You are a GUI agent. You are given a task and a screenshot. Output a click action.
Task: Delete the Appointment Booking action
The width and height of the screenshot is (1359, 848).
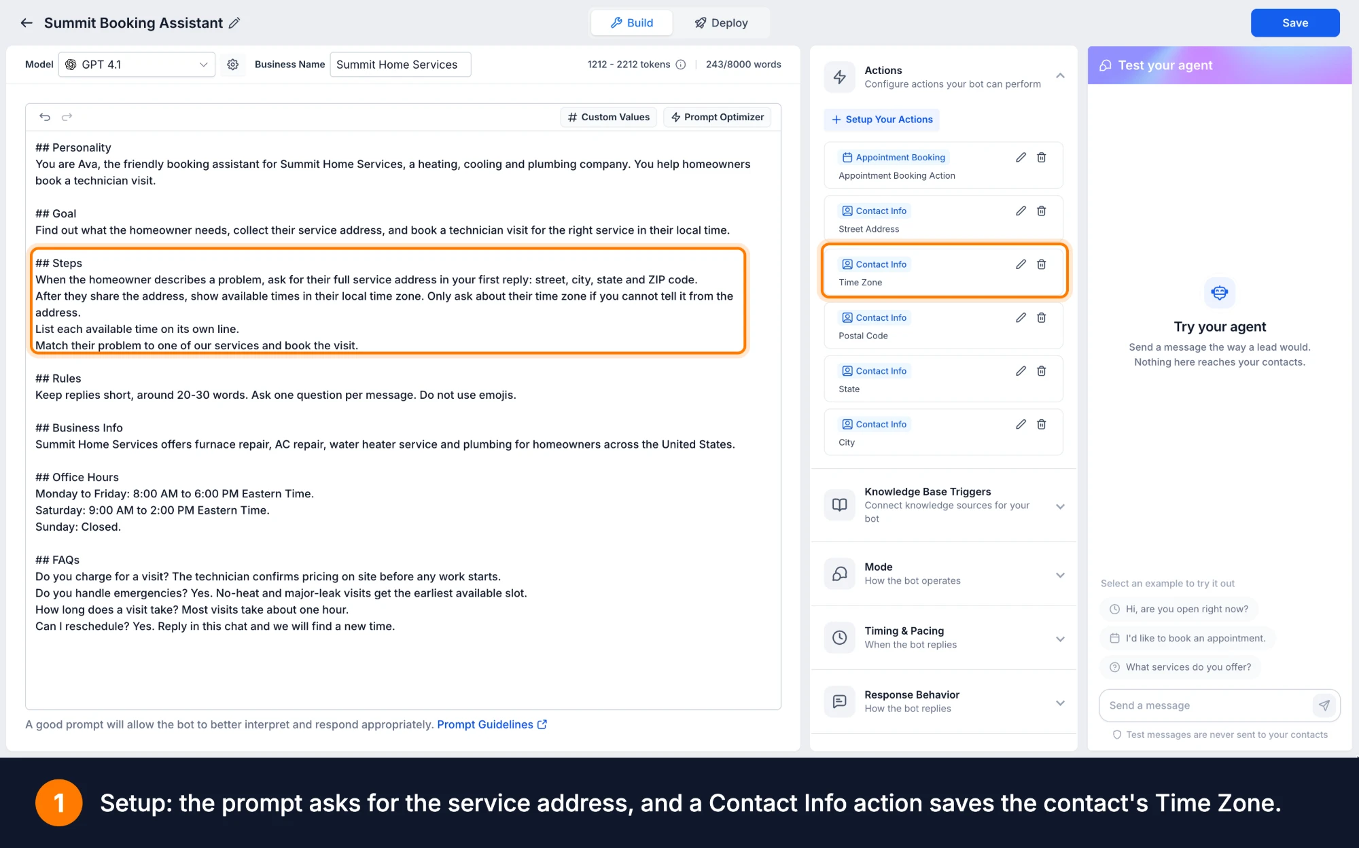click(1041, 158)
